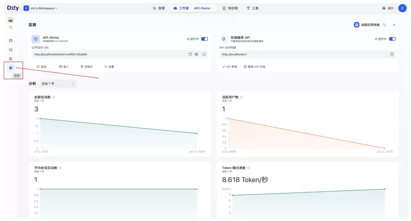Open app settings sliders icon in sidebar
411x221 pixels.
11,27
